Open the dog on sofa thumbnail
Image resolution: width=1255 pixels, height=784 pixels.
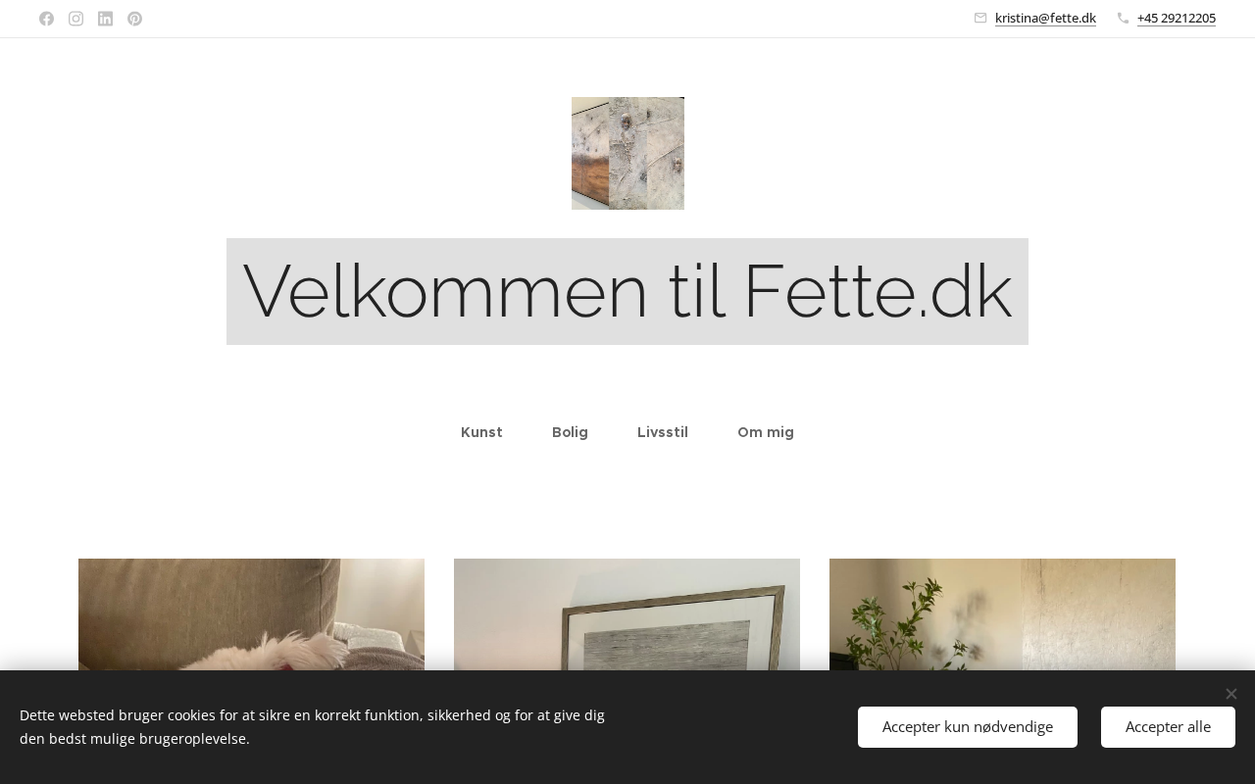251,614
